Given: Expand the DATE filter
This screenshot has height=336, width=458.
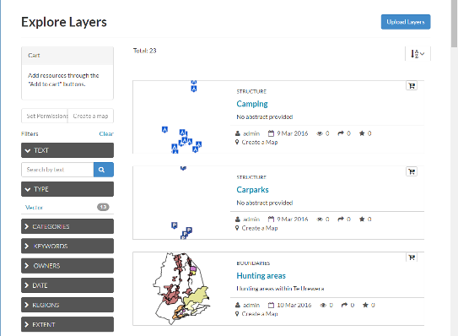Looking at the screenshot, I should [67, 285].
